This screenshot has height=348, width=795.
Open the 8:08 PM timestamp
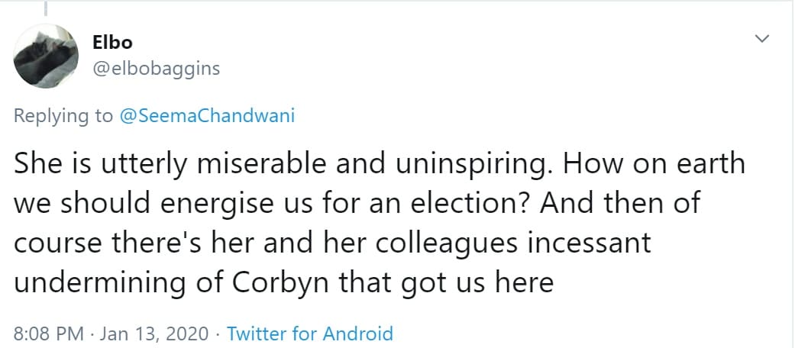click(49, 333)
